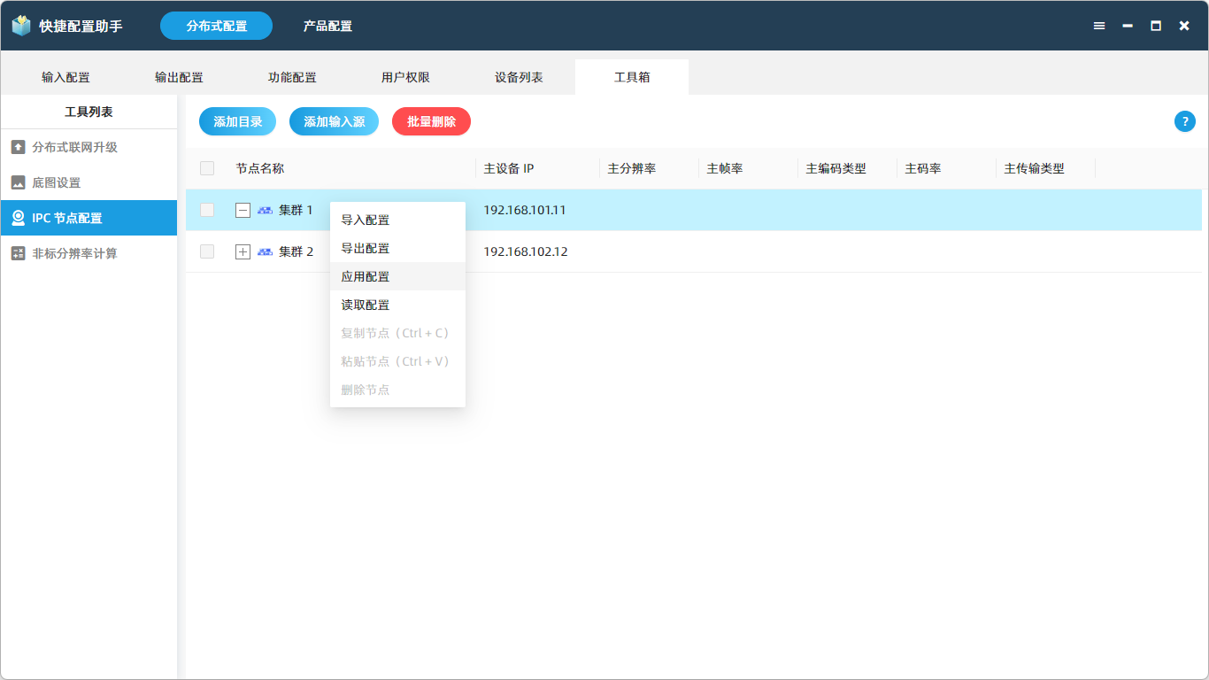This screenshot has height=680, width=1209.
Task: Select 导出配置 in the context menu
Action: pyautogui.click(x=366, y=248)
